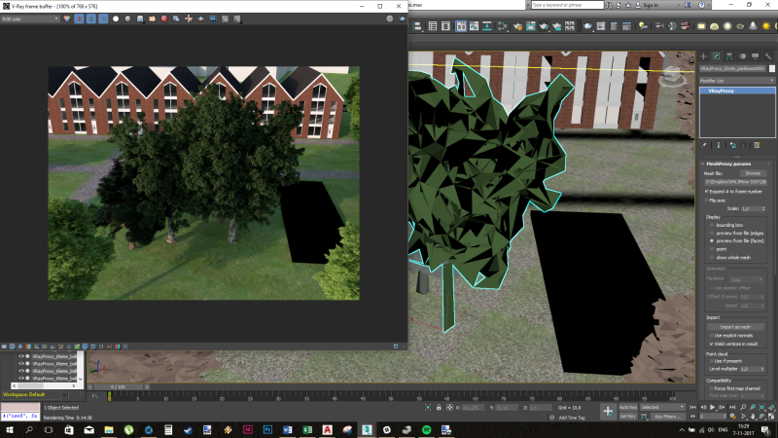778x438 pixels.
Task: Toggle Expand # to frame number checkbox
Action: tap(707, 192)
